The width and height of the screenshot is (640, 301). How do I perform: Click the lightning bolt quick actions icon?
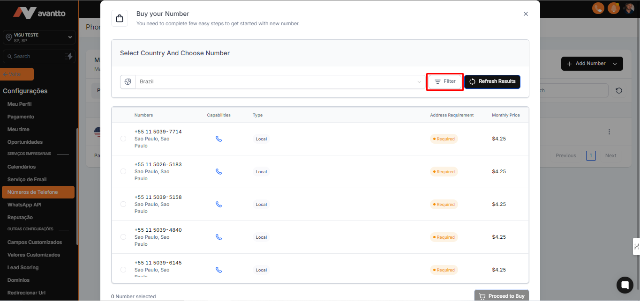[69, 56]
